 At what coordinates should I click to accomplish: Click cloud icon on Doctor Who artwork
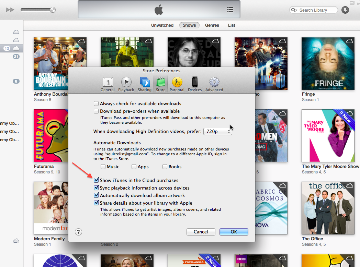(x=283, y=41)
